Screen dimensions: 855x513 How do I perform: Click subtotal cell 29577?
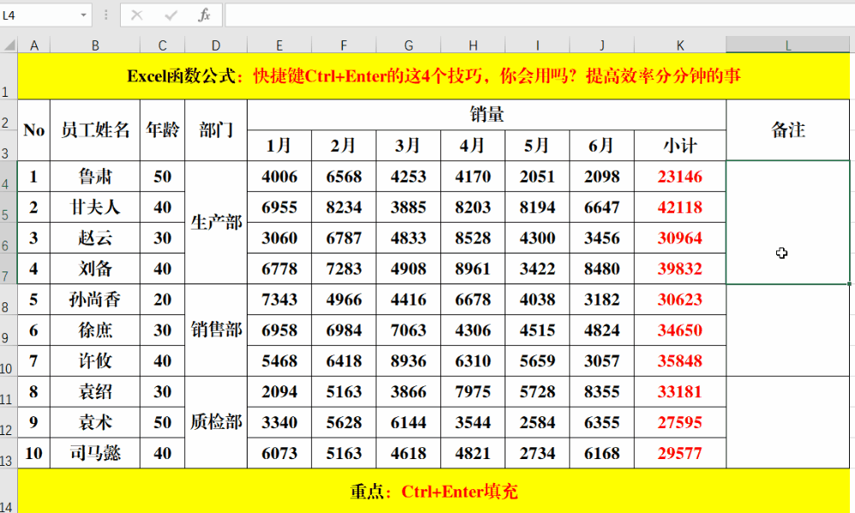[x=680, y=453]
